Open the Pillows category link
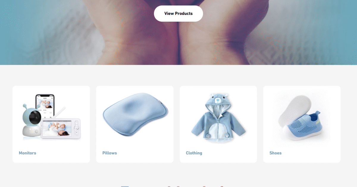The width and height of the screenshot is (357, 187). [x=109, y=153]
